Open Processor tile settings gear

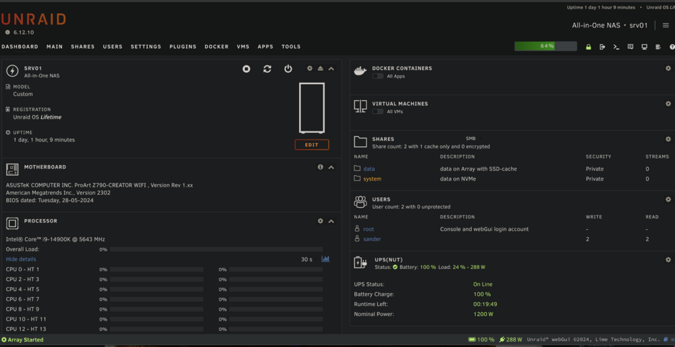point(320,221)
